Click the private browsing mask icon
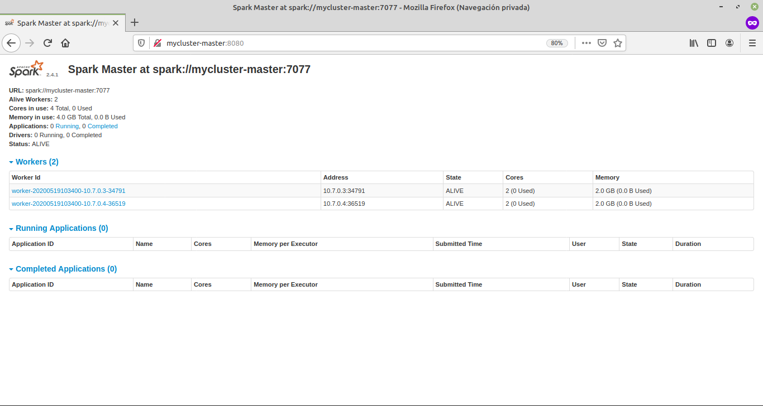The height and width of the screenshot is (406, 763). click(x=752, y=23)
